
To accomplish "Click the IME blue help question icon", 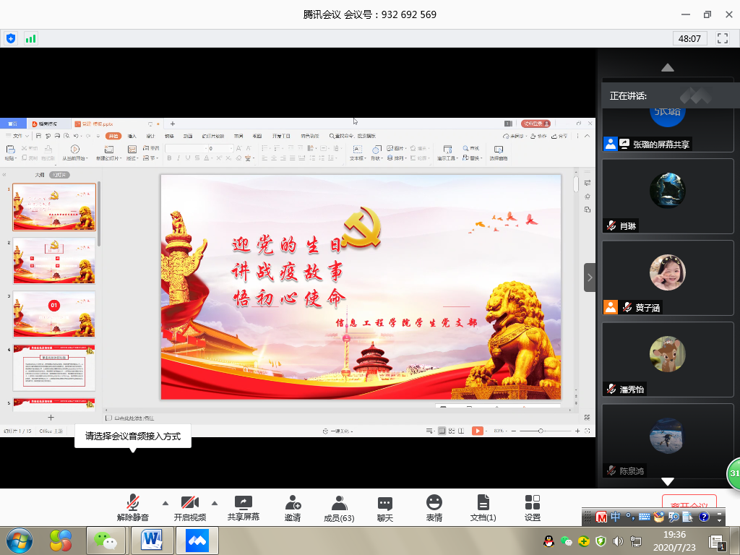I will (x=703, y=517).
